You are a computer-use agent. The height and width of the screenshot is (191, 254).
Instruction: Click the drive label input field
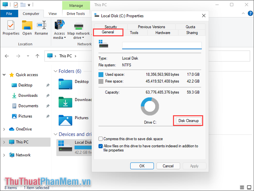pyautogui.click(x=162, y=45)
